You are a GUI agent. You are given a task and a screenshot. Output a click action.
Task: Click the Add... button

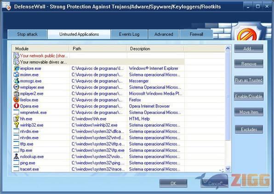[249, 49]
